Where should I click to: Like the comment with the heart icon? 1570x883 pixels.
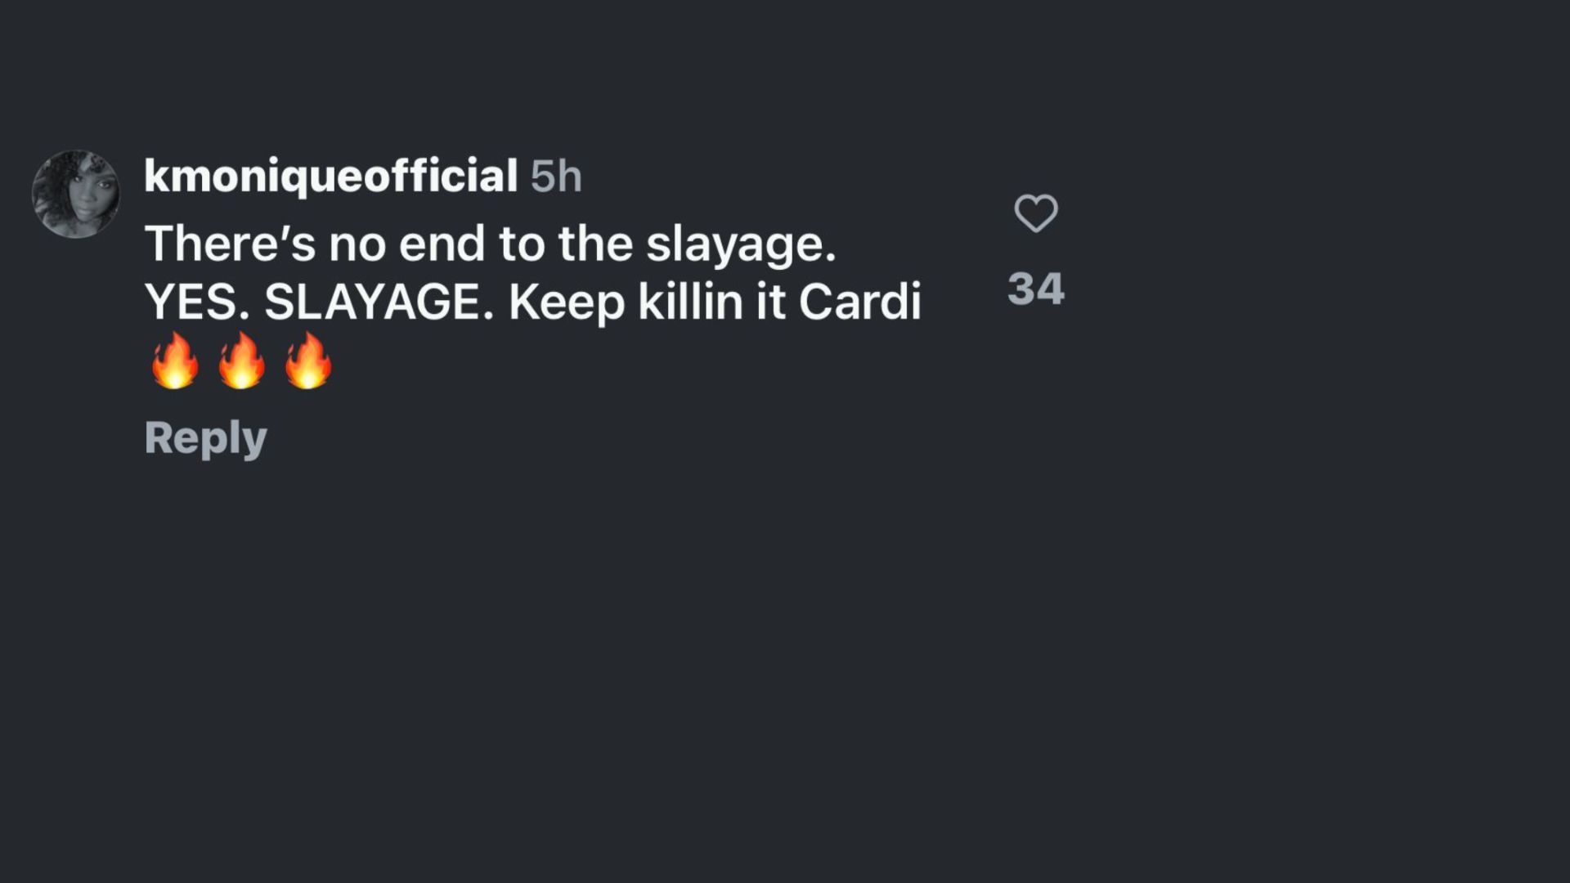[x=1036, y=213]
